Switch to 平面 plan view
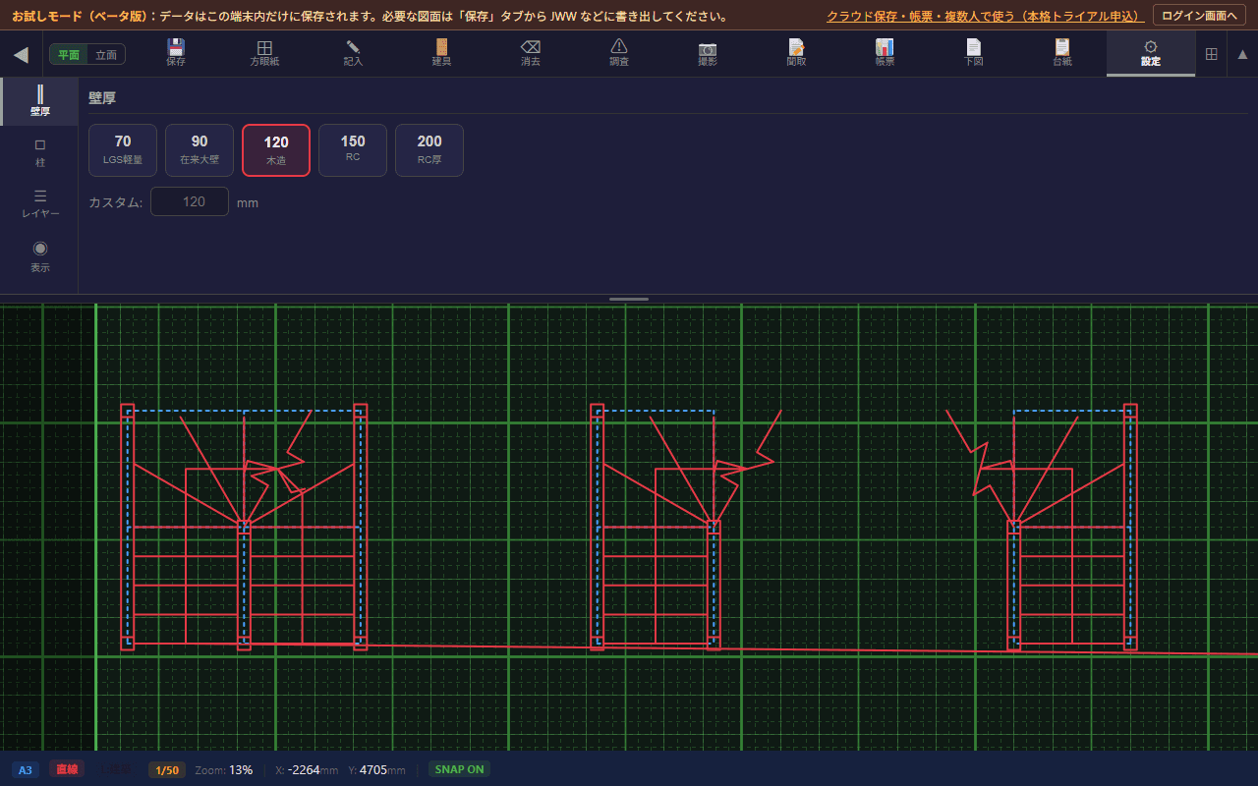This screenshot has height=786, width=1258. (x=69, y=54)
